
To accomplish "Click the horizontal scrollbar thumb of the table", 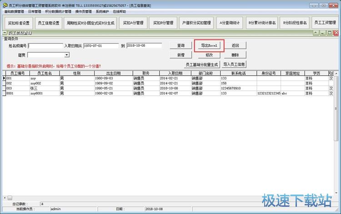I will (x=10, y=198).
